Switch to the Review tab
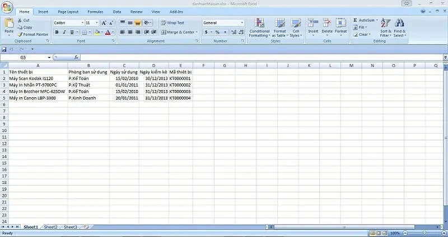Viewport: 448px width, 237px height. [136, 12]
